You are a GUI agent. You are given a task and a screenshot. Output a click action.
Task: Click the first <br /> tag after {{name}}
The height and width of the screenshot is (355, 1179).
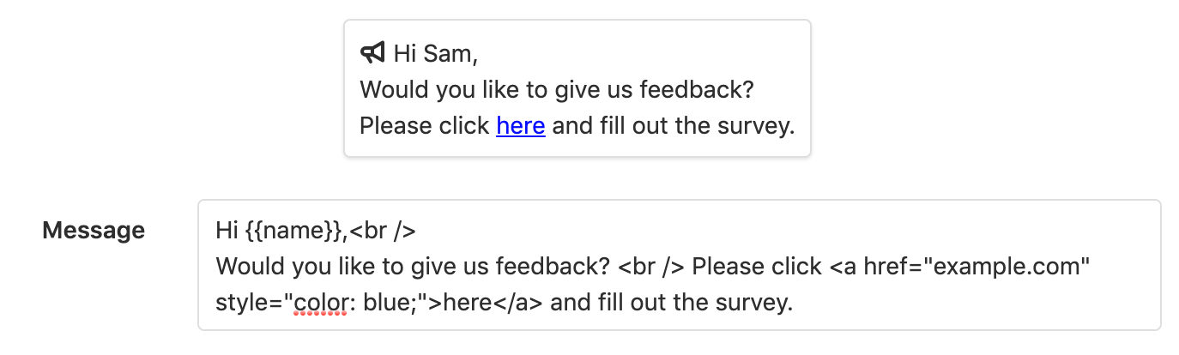(x=384, y=231)
